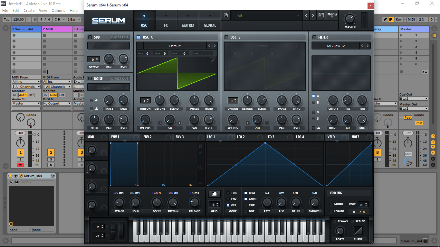Image resolution: width=440 pixels, height=247 pixels.
Task: Click the save preset floppy disk icon
Action: click(226, 15)
